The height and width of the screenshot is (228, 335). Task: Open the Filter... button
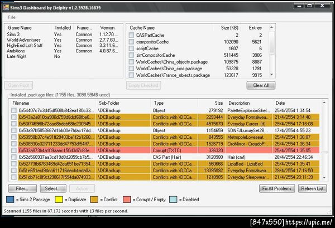click(22, 188)
